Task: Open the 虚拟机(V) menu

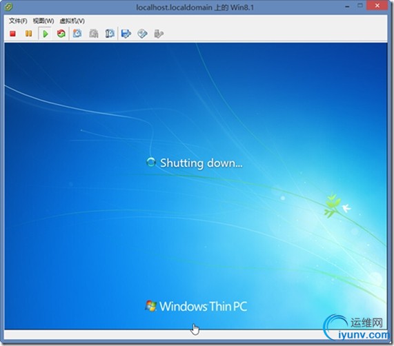Action: [x=72, y=21]
